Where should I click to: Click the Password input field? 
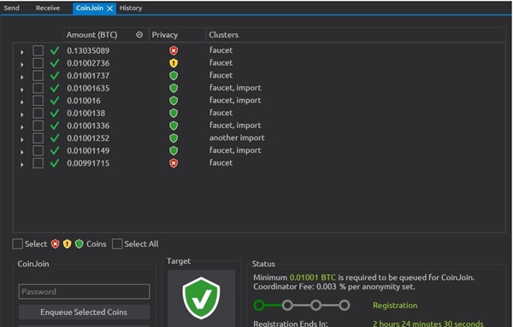[x=84, y=291]
